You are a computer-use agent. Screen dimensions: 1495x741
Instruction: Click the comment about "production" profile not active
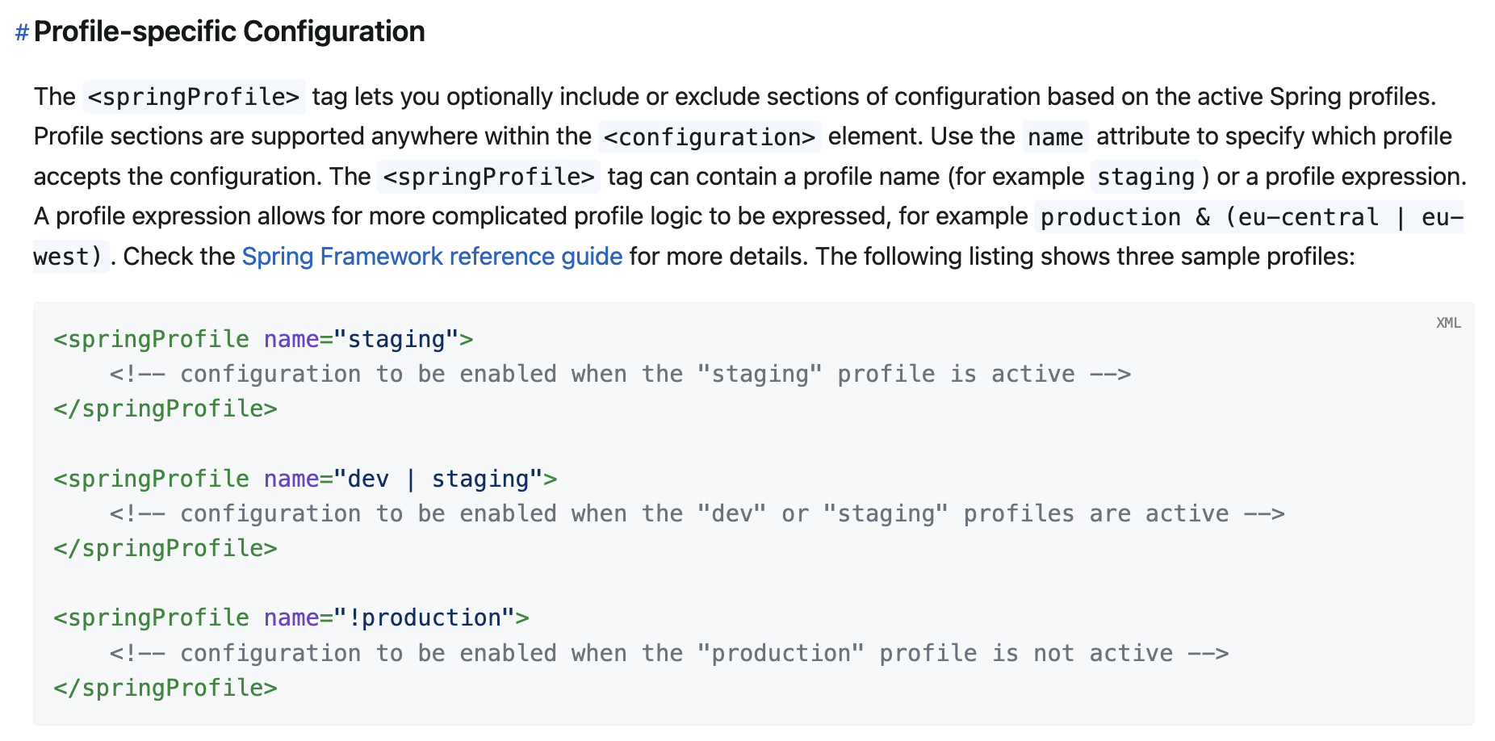[668, 653]
